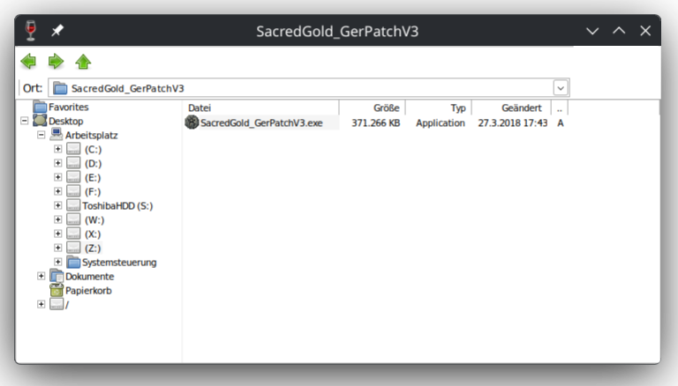The width and height of the screenshot is (678, 386).
Task: Select the SacredGold_GerPatchV3.exe file name
Action: coord(261,123)
